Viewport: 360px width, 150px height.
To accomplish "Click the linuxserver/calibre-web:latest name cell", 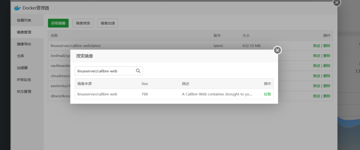I will pos(76,46).
